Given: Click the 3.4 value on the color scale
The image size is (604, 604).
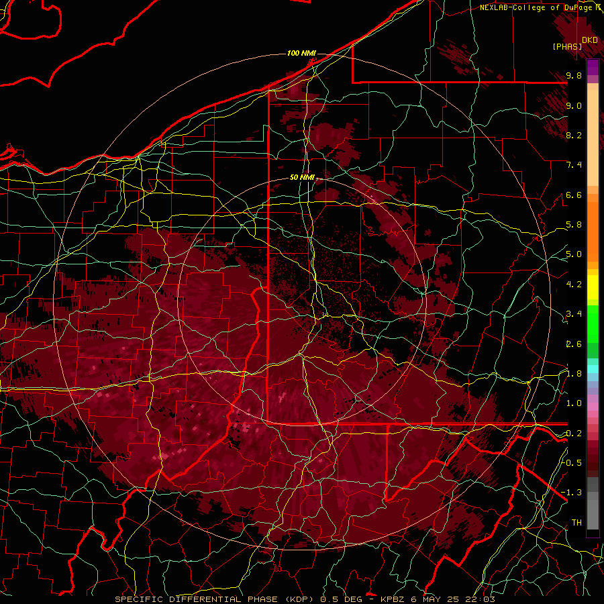Looking at the screenshot, I should tap(574, 314).
